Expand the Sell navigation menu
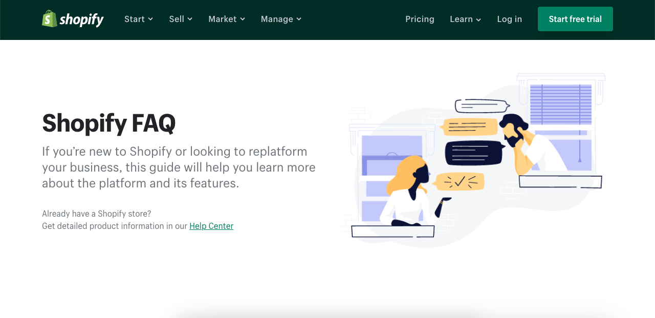 (181, 19)
